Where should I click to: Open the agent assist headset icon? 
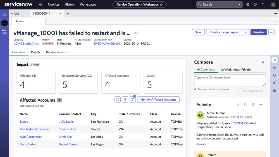coord(274,75)
